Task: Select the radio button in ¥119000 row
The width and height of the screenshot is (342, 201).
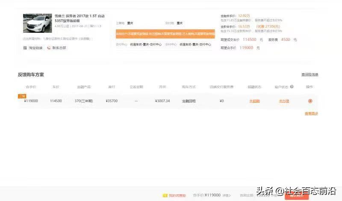Action: click(310, 101)
